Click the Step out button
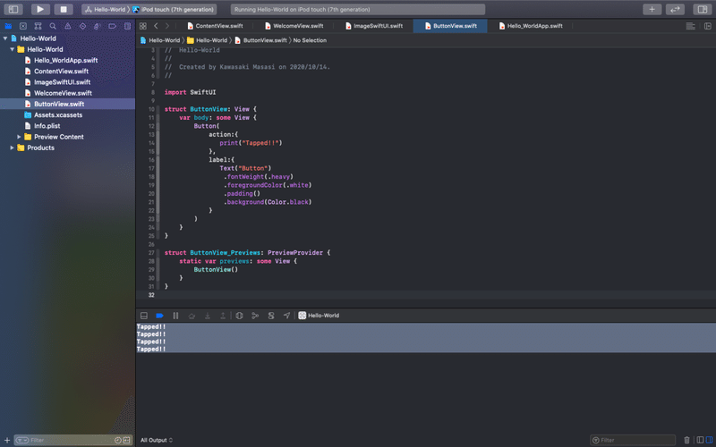 tap(223, 316)
